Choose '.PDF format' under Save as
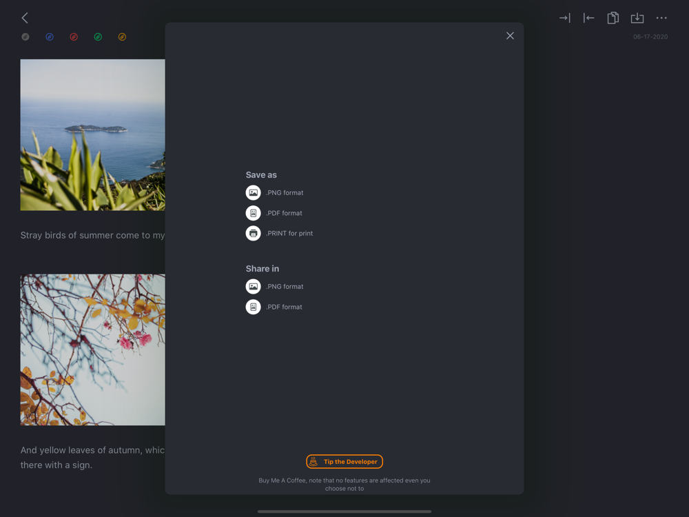Screen dimensions: 689x517 [284, 213]
